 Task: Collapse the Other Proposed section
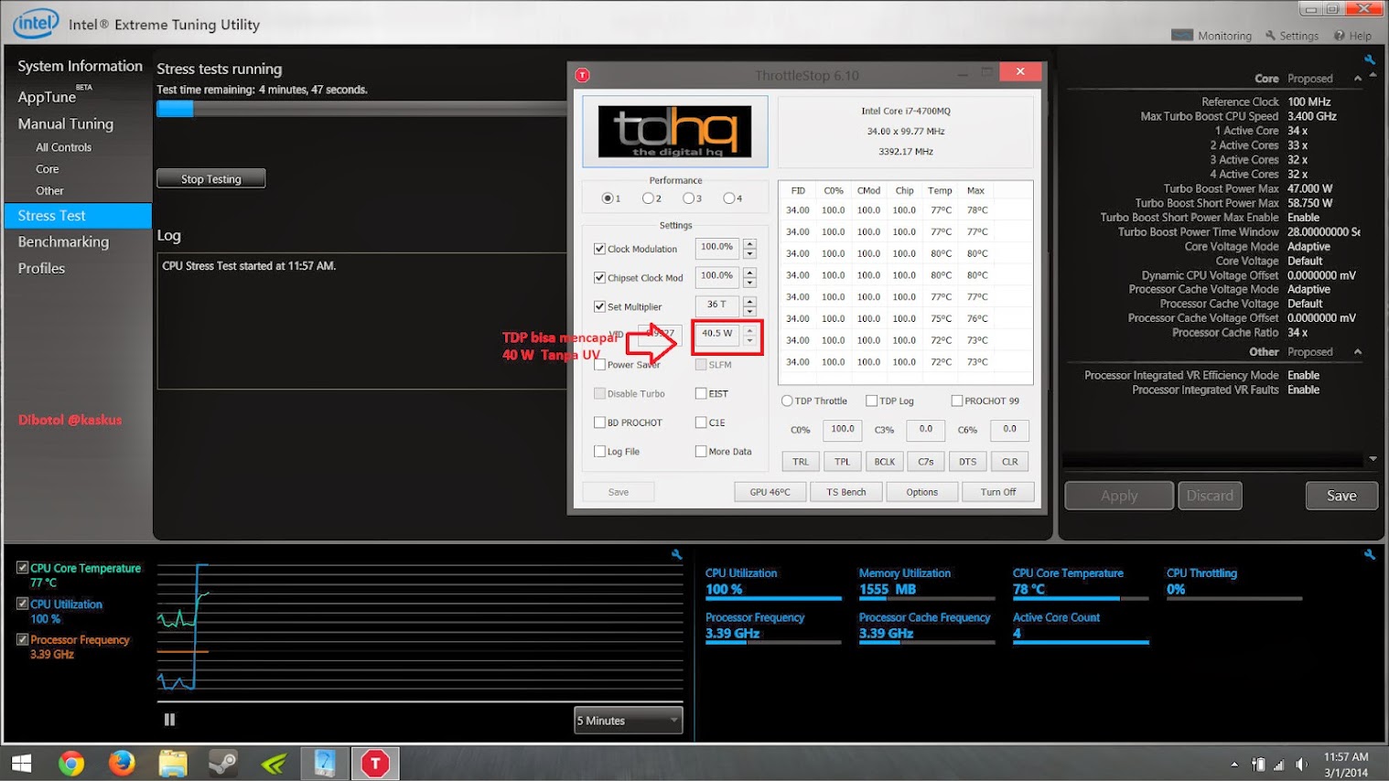pos(1358,352)
